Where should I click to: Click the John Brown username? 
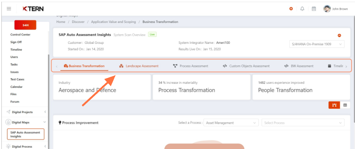coord(340,9)
